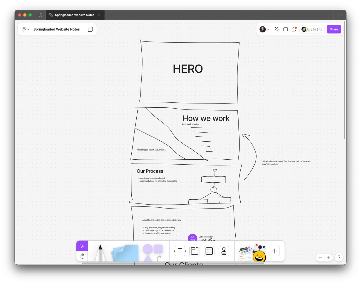
Task: Toggle the AI sparkle assistant
Action: [277, 29]
